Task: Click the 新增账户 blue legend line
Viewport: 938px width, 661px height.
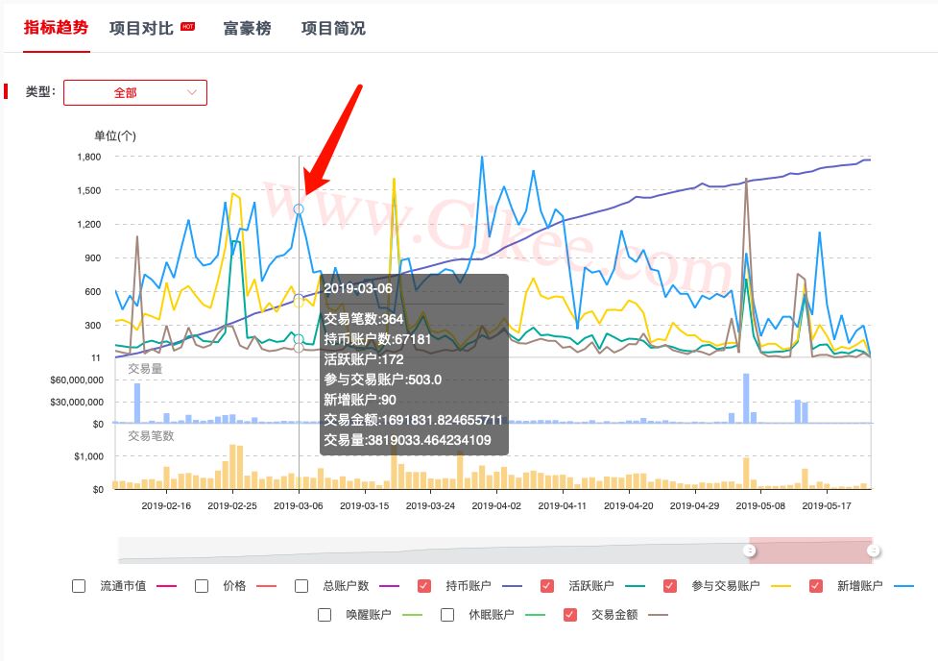Action: [x=903, y=586]
